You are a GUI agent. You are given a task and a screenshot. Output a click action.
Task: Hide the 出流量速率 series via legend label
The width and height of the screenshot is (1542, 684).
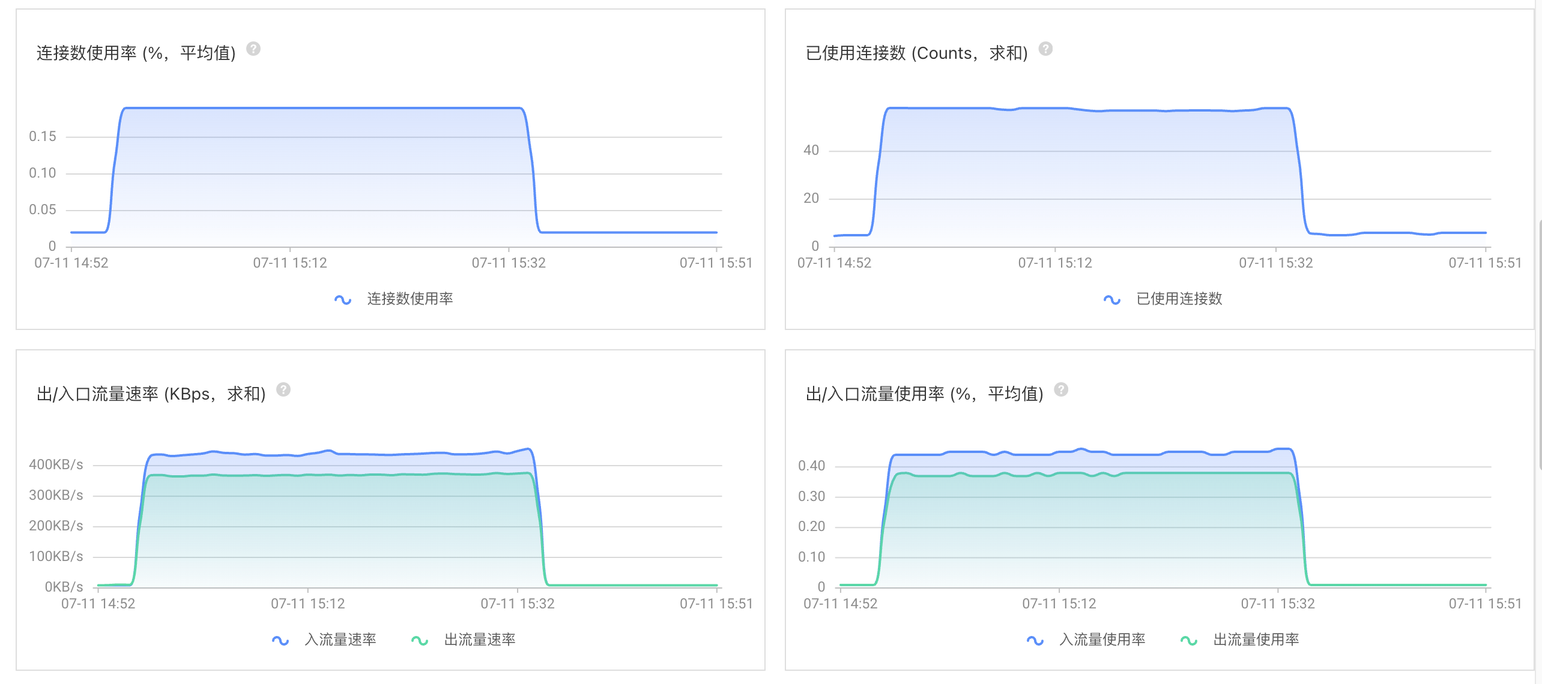[x=480, y=640]
